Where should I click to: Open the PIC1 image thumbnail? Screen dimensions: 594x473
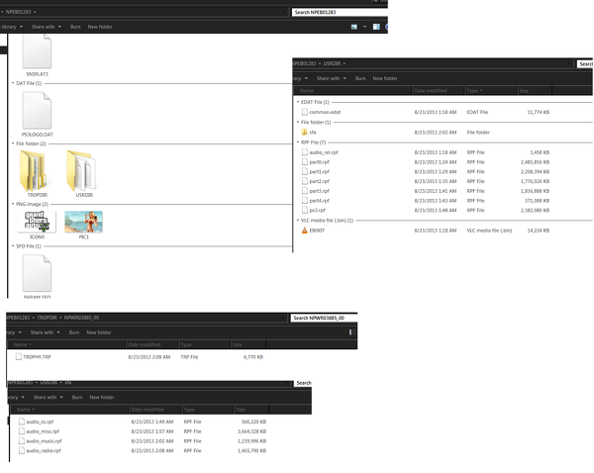tap(84, 221)
